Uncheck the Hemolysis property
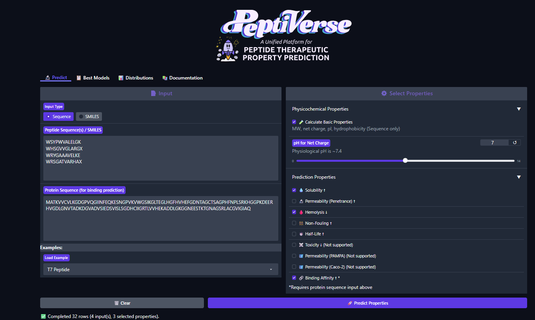 294,212
